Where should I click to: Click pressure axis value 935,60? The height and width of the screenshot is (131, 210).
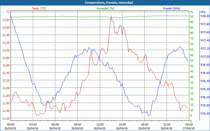pyautogui.click(x=205, y=113)
